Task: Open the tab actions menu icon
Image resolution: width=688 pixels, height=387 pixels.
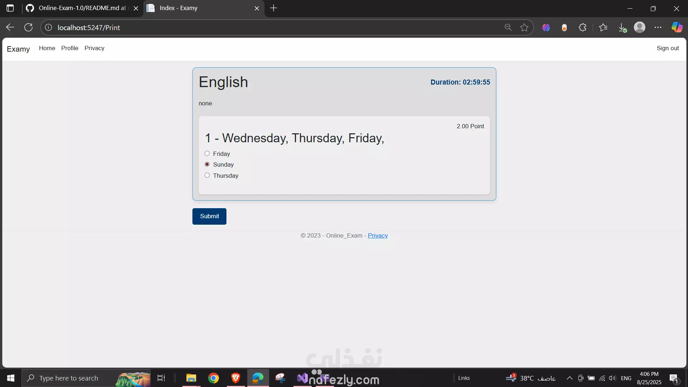Action: click(10, 8)
